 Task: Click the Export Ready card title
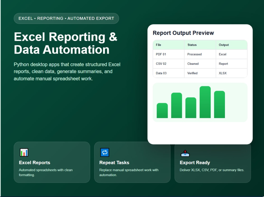coord(195,163)
